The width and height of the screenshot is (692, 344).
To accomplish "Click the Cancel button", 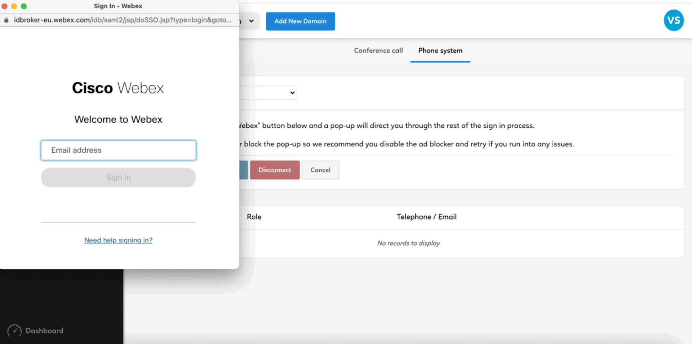I will [320, 170].
